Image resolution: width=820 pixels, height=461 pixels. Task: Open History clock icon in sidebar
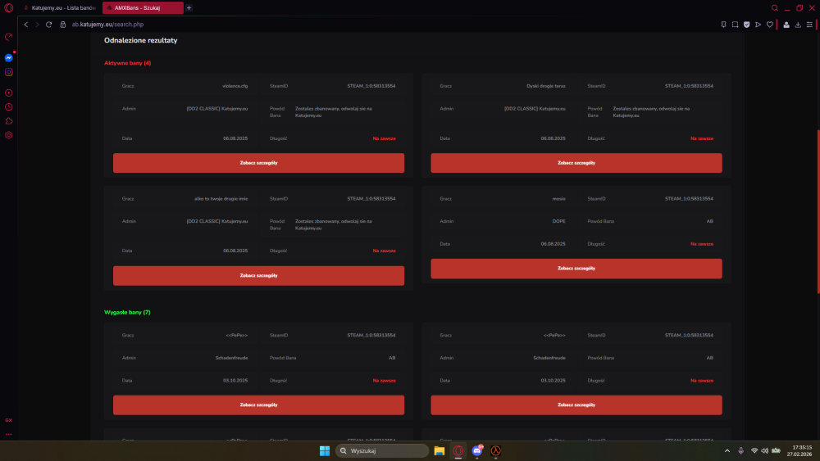pos(9,107)
